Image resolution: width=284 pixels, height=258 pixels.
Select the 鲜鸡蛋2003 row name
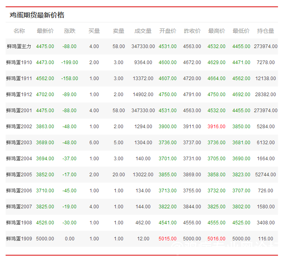[x=19, y=143]
